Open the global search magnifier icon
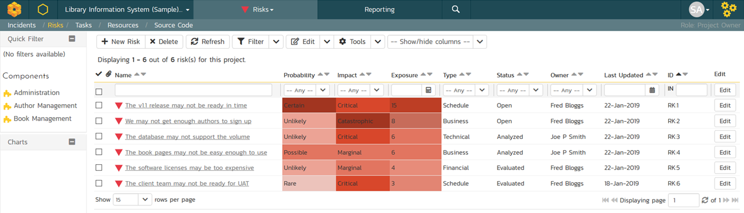 point(456,9)
